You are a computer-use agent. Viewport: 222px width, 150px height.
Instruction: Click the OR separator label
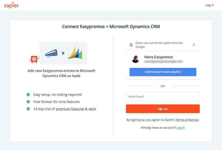coord(163,86)
